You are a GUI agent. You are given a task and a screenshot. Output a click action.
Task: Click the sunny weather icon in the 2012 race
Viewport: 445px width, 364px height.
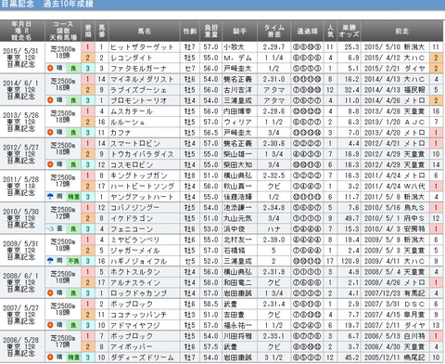click(50, 164)
